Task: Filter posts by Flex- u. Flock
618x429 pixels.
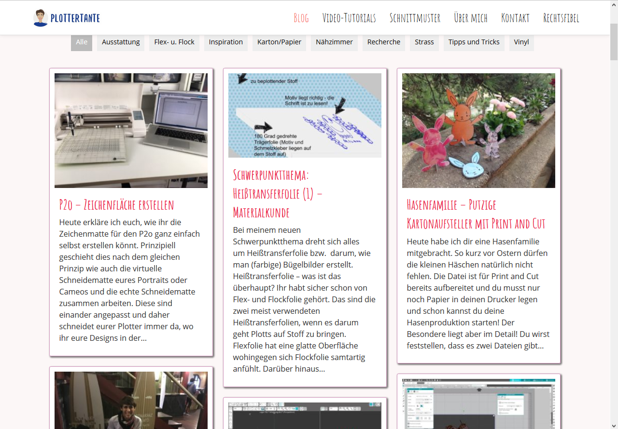Action: click(174, 42)
